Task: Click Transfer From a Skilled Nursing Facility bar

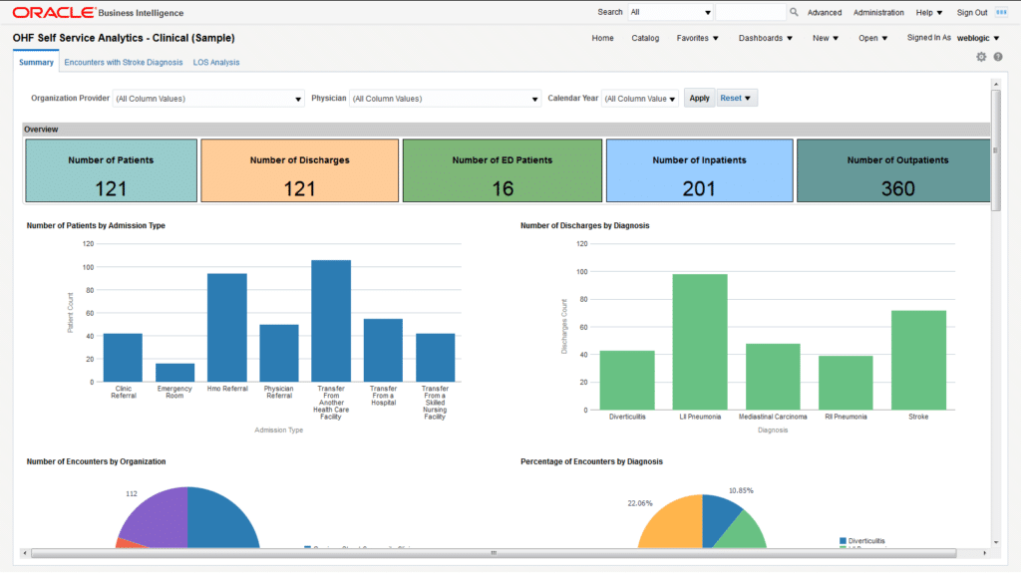Action: [435, 358]
